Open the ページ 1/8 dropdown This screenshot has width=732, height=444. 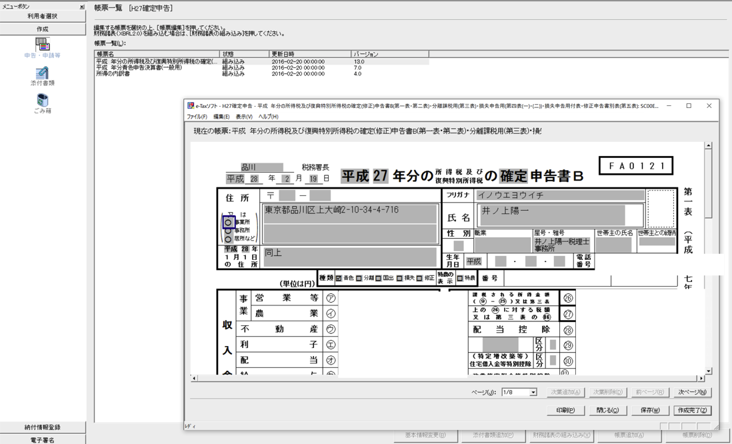click(x=533, y=393)
